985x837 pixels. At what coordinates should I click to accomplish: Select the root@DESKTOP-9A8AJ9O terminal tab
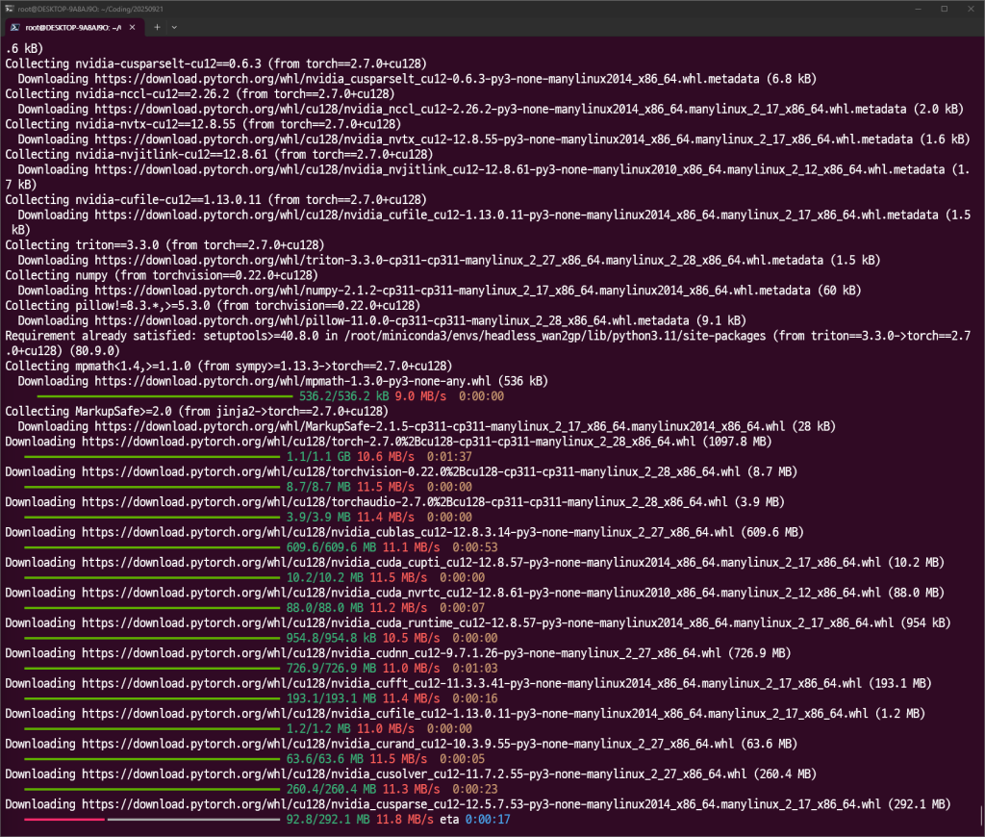point(72,27)
